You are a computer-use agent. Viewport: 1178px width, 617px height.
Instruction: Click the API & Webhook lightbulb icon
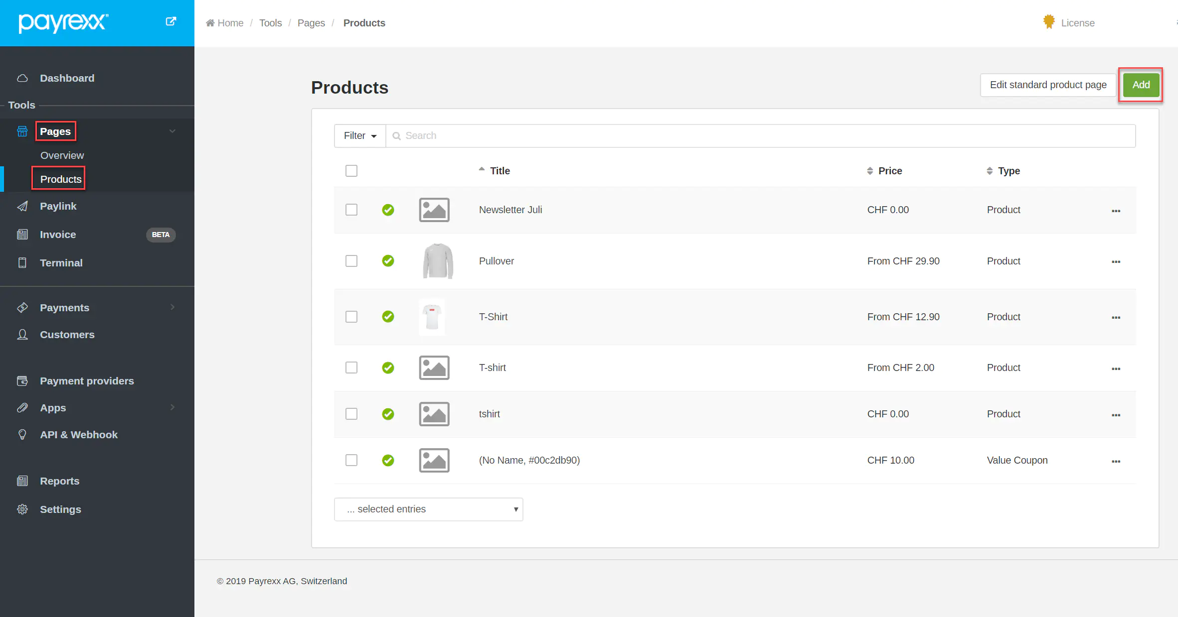tap(22, 434)
